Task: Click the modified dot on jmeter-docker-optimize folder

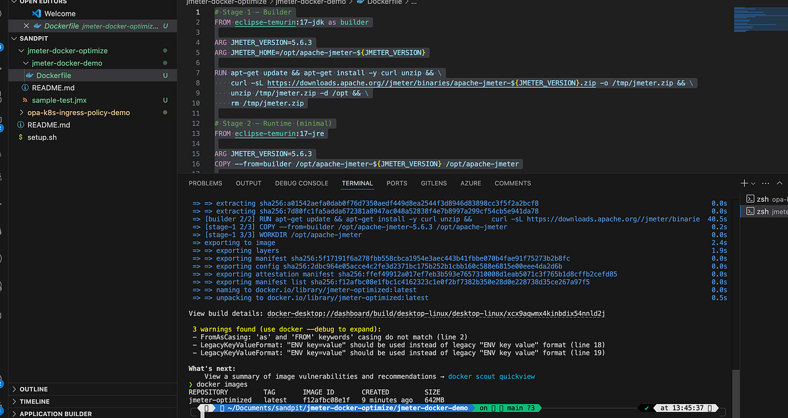Action: click(164, 51)
